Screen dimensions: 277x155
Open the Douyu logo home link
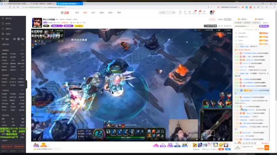click(65, 13)
